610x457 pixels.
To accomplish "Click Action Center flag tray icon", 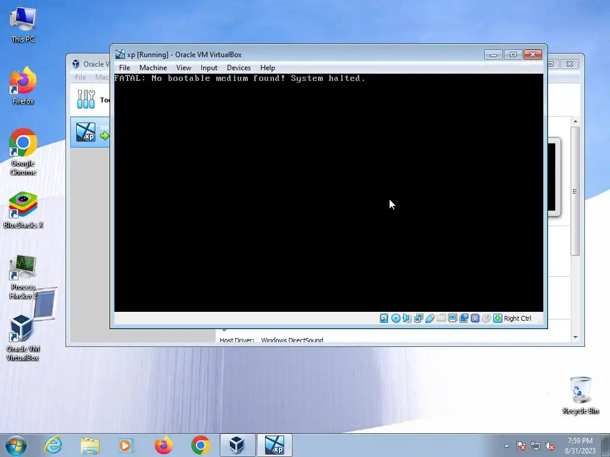I will pyautogui.click(x=521, y=446).
